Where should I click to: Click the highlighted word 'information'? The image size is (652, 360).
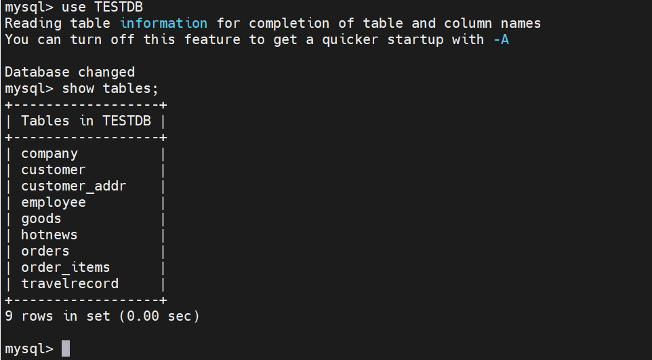coord(163,23)
